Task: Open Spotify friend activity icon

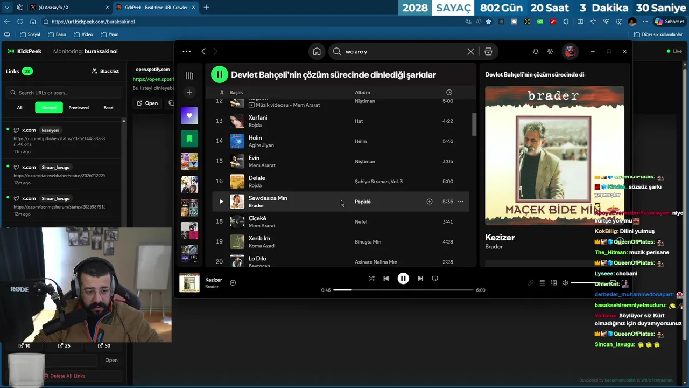Action: click(550, 51)
